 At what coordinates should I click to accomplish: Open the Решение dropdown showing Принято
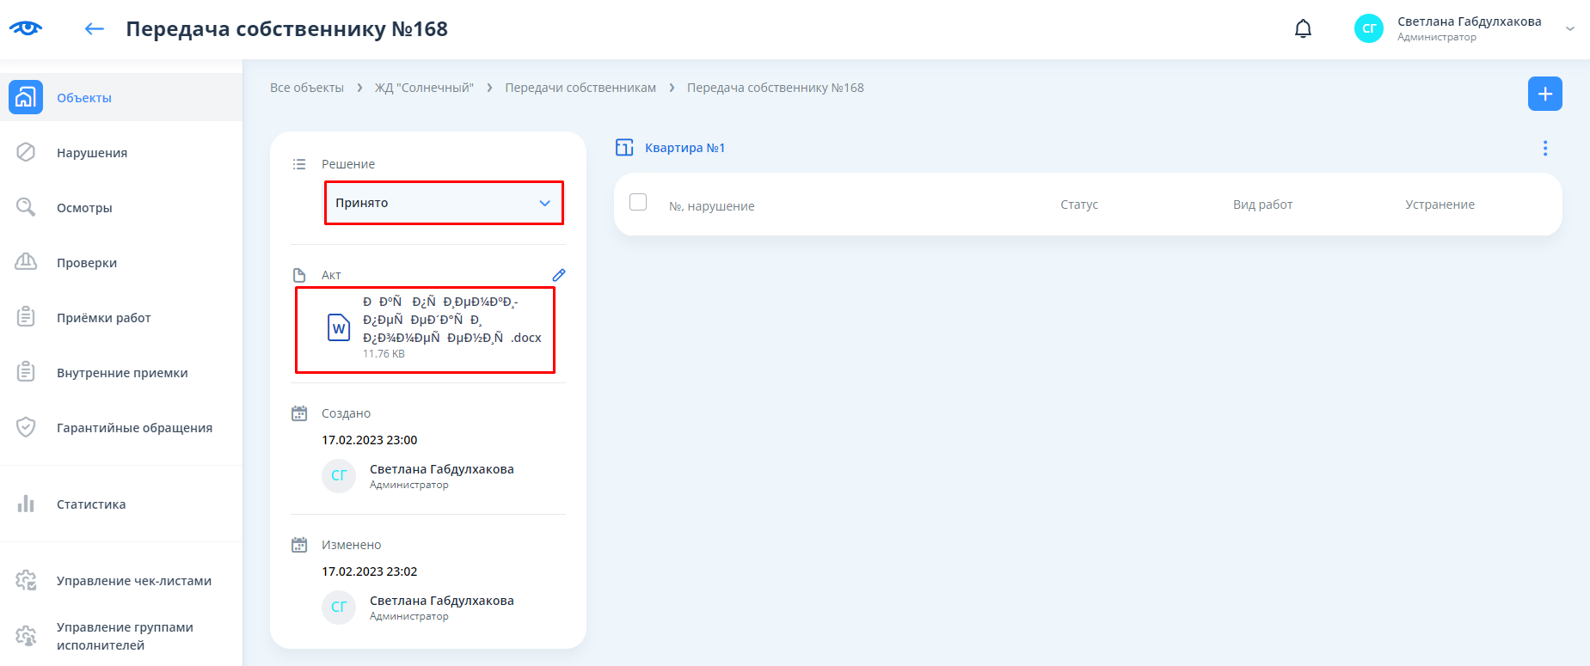coord(444,203)
